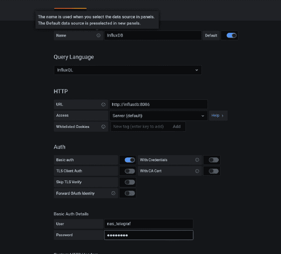The image size is (281, 254).
Task: Enable the With Credentials switch
Action: click(214, 160)
